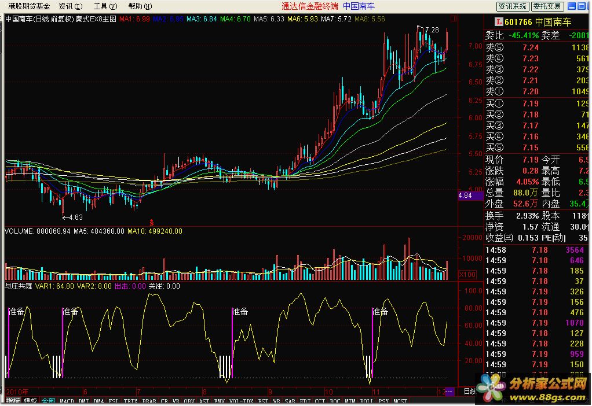Switch to the MACD indicator tab
Viewport: 592px width, 406px height.
coord(67,401)
